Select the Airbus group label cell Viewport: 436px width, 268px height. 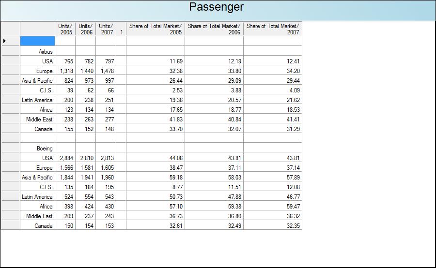point(37,51)
